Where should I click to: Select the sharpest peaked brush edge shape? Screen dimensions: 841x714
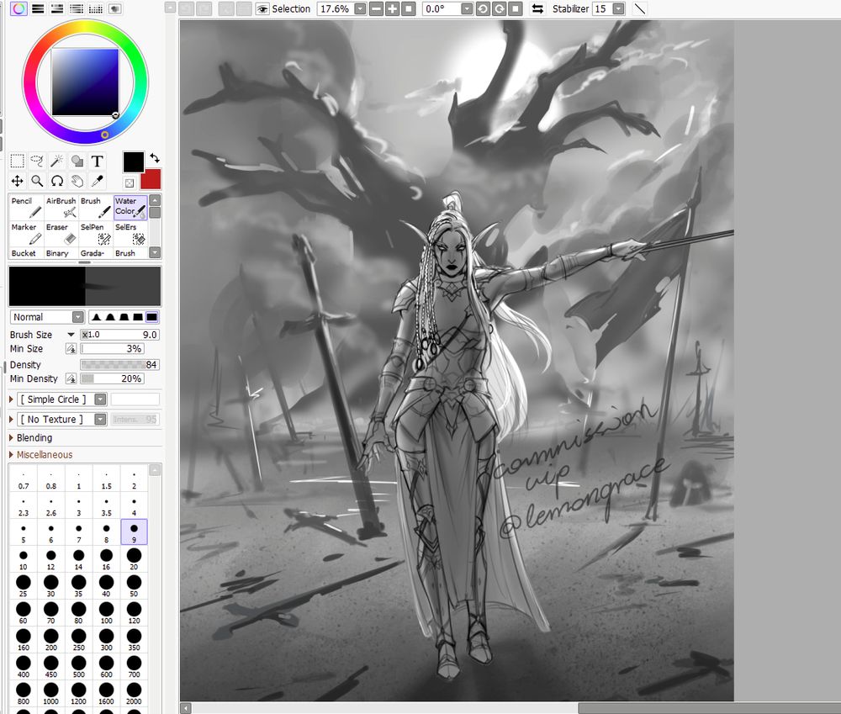97,317
